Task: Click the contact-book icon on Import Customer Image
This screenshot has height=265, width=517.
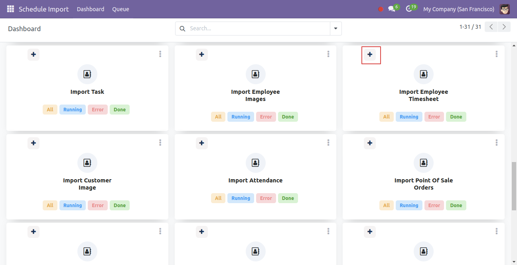Action: (x=87, y=163)
